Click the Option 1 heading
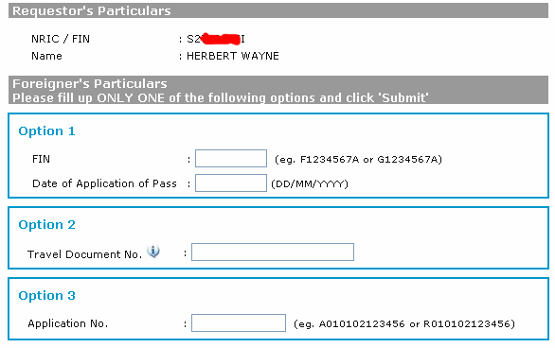The width and height of the screenshot is (555, 348). 46,131
